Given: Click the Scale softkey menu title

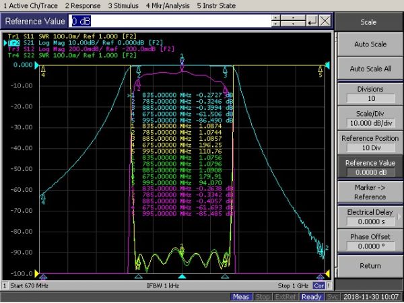Looking at the screenshot, I should (368, 22).
